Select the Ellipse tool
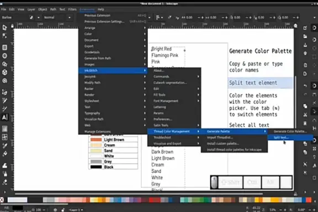Viewport: 318px width, 212px height. coord(4,56)
